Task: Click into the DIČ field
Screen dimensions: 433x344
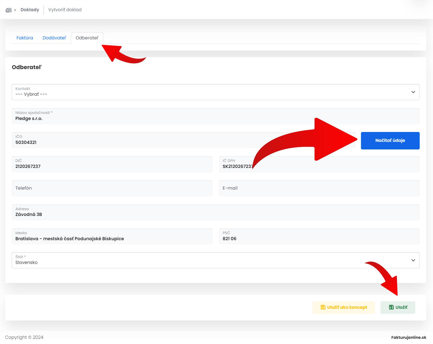Action: coord(112,164)
